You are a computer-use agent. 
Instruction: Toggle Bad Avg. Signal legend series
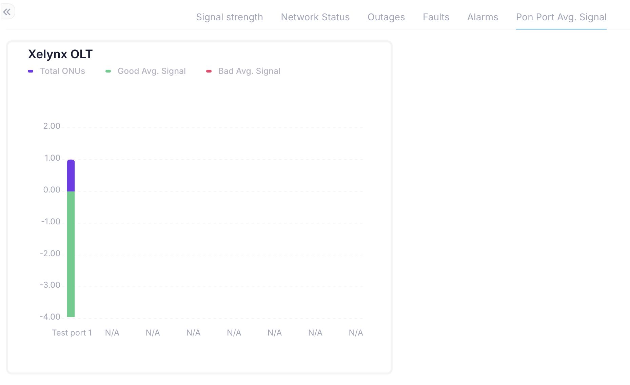[x=249, y=71]
